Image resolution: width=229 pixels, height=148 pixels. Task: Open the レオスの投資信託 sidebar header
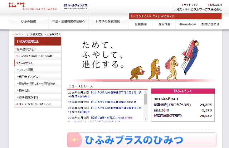tap(38, 41)
